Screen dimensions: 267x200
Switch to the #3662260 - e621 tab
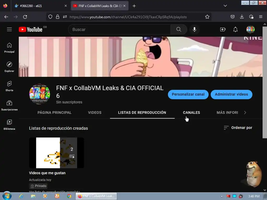pos(41,6)
